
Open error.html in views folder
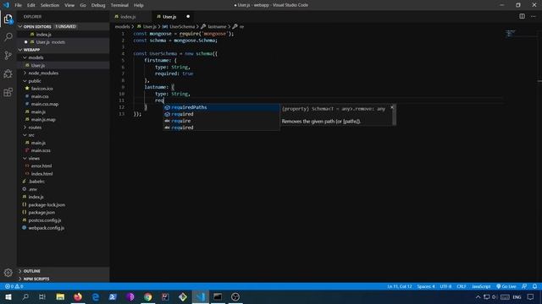(41, 166)
